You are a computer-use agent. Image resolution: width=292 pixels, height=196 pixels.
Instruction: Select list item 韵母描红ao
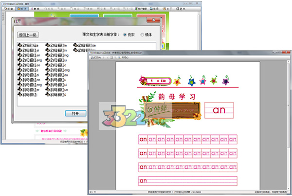[x=29, y=65]
